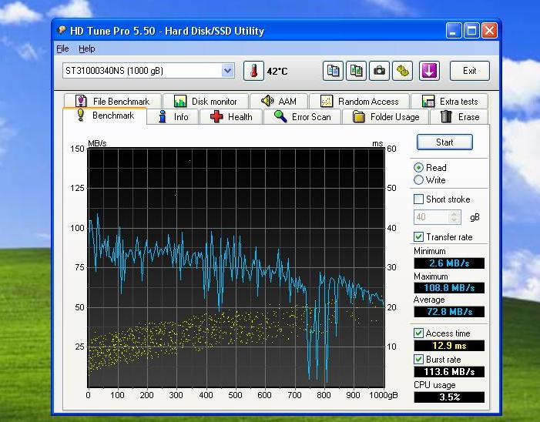Copy info to clipboard icon

[333, 71]
